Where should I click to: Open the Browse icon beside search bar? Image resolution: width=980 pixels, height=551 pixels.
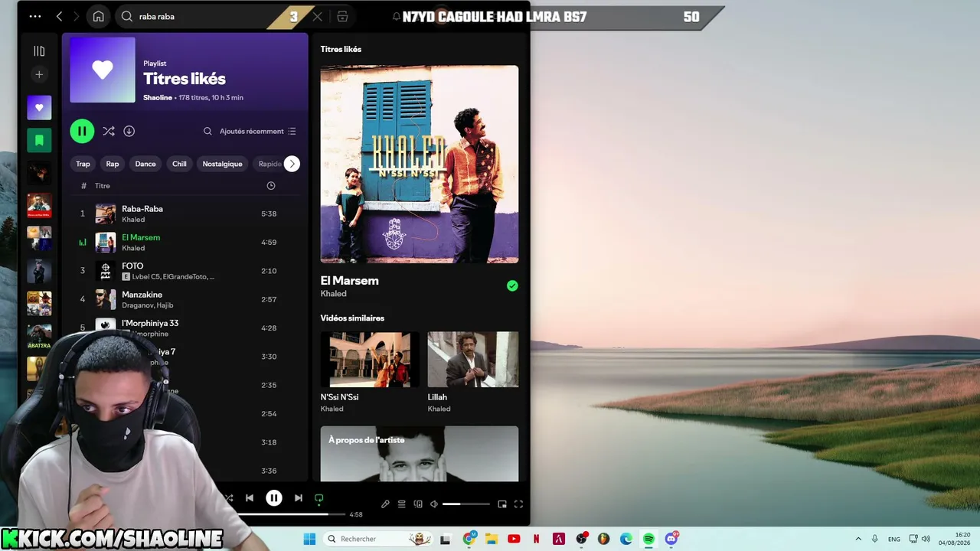point(342,16)
